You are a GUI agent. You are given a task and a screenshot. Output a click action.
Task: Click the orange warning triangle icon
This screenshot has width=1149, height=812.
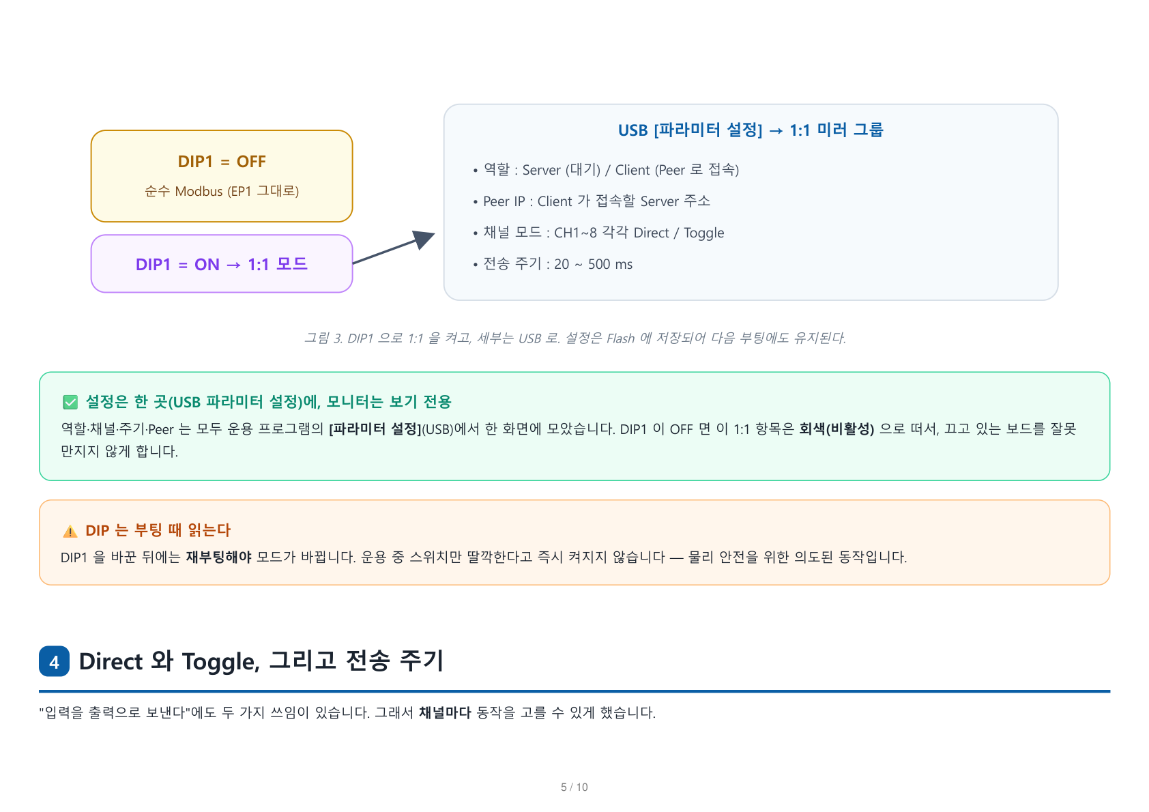click(70, 531)
